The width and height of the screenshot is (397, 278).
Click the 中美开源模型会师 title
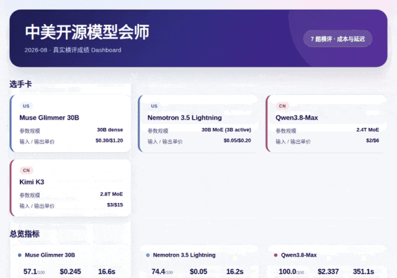[87, 32]
